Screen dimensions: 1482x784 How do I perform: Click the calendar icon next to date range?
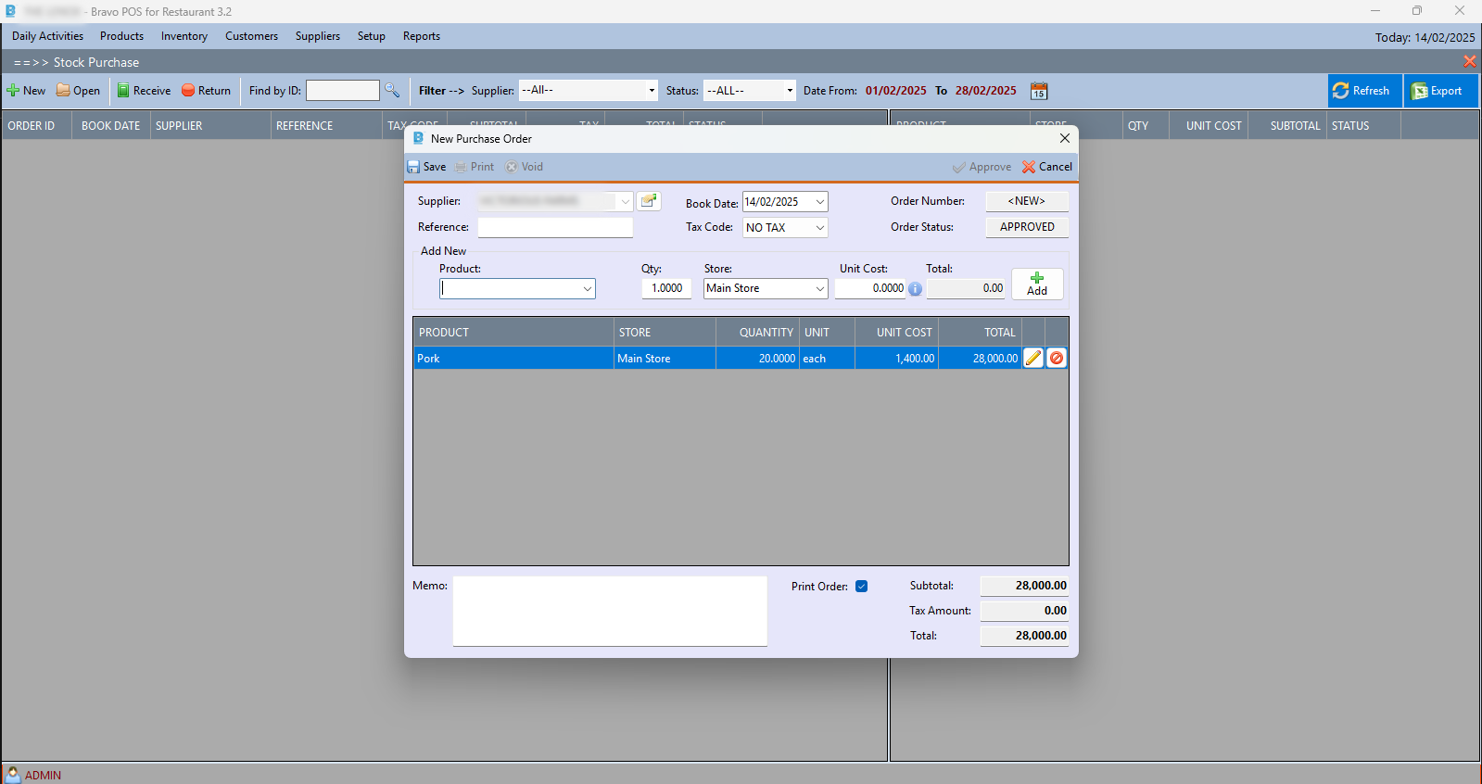[x=1039, y=91]
